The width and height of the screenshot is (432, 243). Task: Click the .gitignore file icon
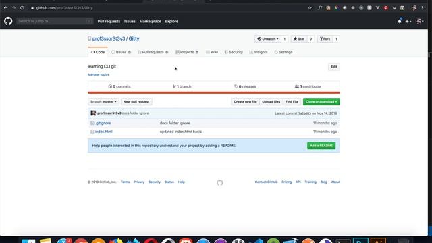click(x=92, y=123)
